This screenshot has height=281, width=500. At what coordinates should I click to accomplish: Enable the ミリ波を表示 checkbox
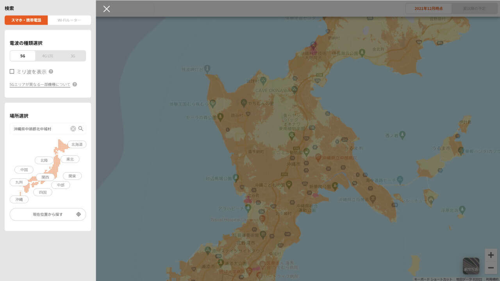pos(11,71)
